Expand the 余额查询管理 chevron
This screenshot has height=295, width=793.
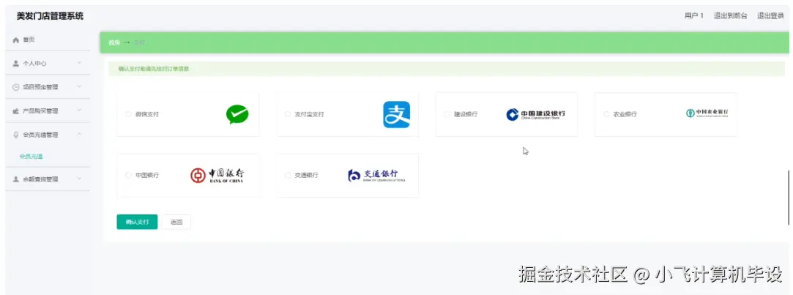point(79,179)
